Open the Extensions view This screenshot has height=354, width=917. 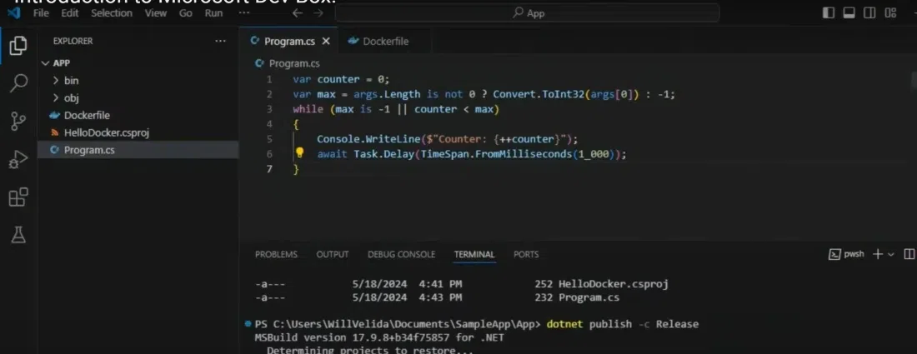pyautogui.click(x=18, y=197)
